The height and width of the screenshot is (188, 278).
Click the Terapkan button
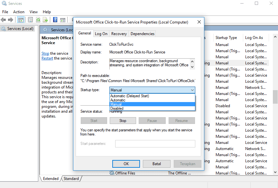[x=187, y=164]
